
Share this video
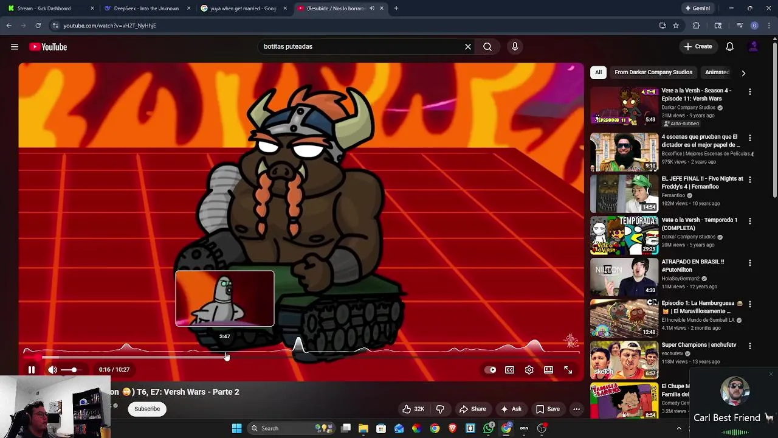click(473, 409)
